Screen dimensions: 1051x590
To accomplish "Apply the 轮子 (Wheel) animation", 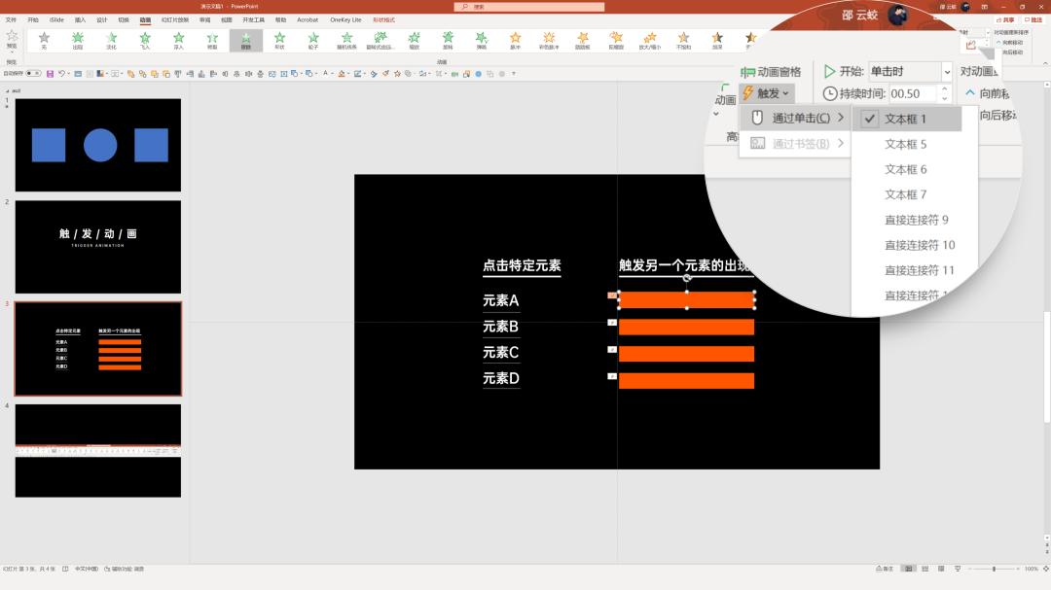I will click(x=313, y=40).
